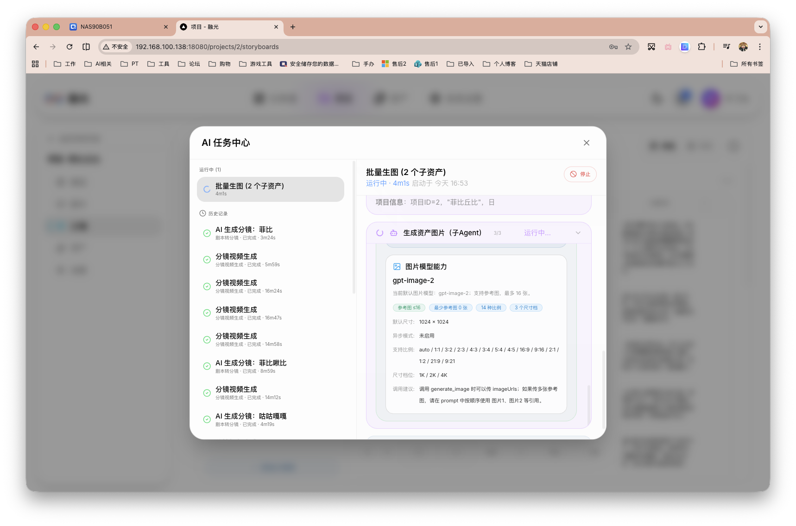Open history entry AI 生成分镜：咕咕嘎嘎
796x526 pixels.
[x=271, y=420]
